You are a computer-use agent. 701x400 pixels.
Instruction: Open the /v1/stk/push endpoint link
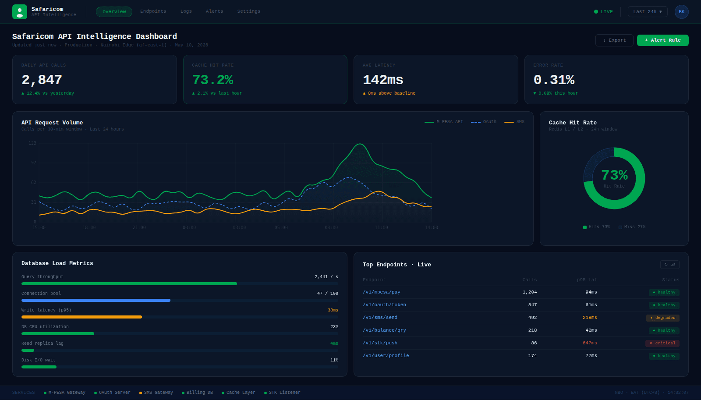click(x=380, y=343)
